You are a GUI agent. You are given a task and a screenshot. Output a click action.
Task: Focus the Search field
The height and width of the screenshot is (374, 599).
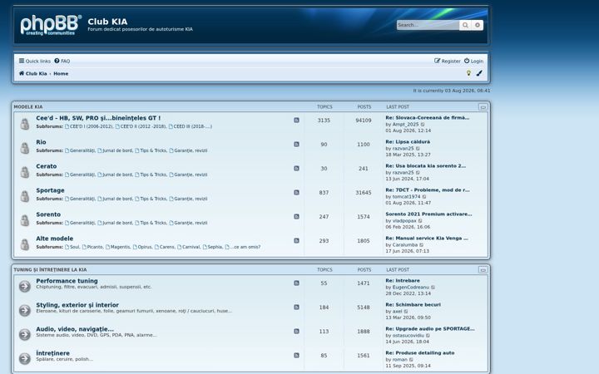(x=428, y=25)
